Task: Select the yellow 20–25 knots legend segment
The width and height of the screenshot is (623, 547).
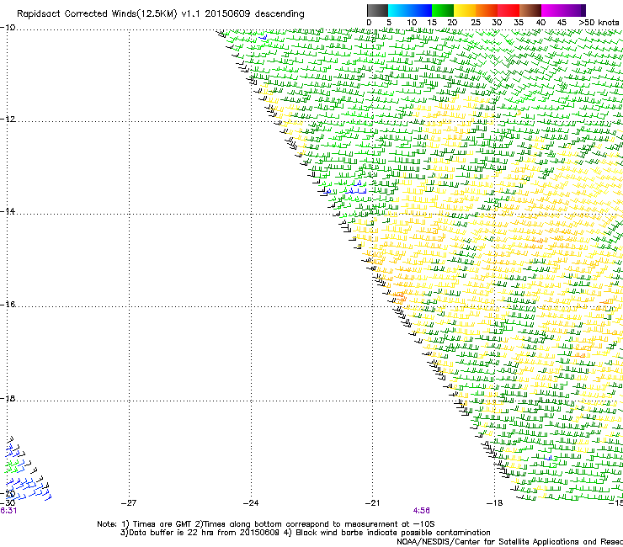Action: [465, 10]
